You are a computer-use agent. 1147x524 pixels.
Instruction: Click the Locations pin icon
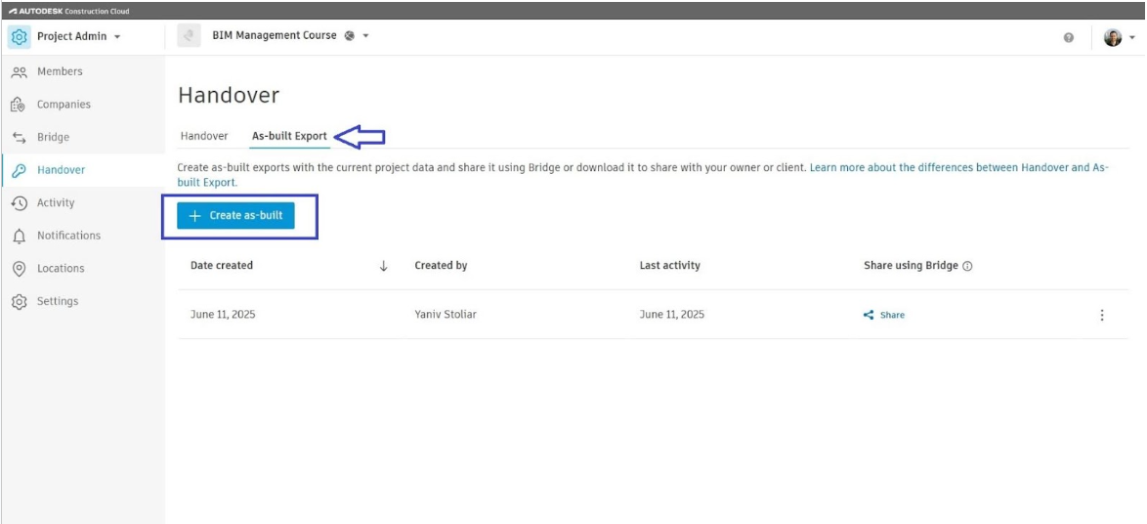pos(18,269)
